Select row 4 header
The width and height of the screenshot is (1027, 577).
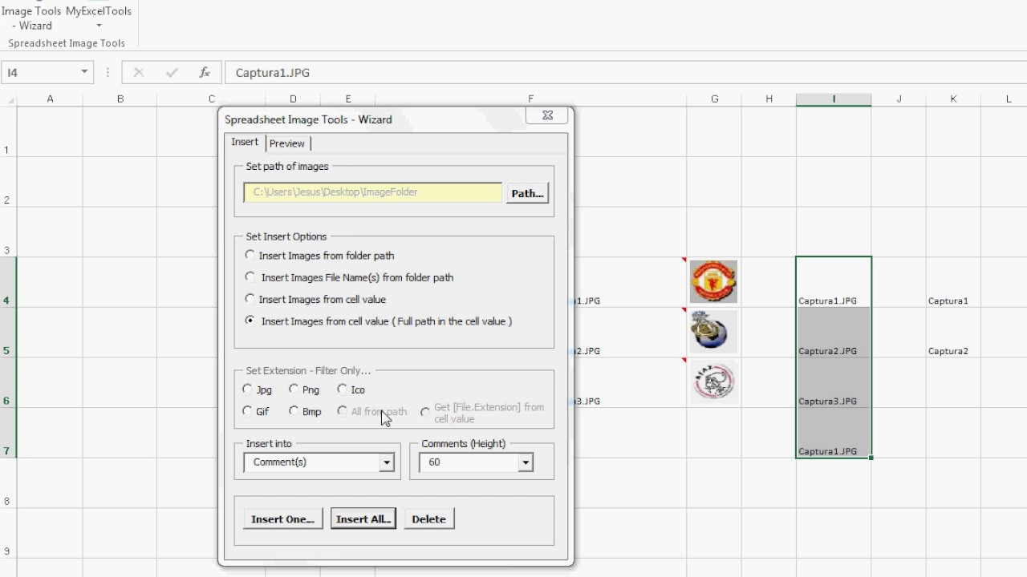click(x=8, y=282)
